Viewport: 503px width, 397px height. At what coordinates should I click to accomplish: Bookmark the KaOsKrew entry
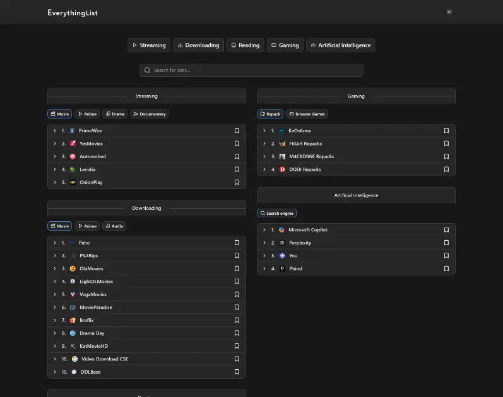click(446, 130)
